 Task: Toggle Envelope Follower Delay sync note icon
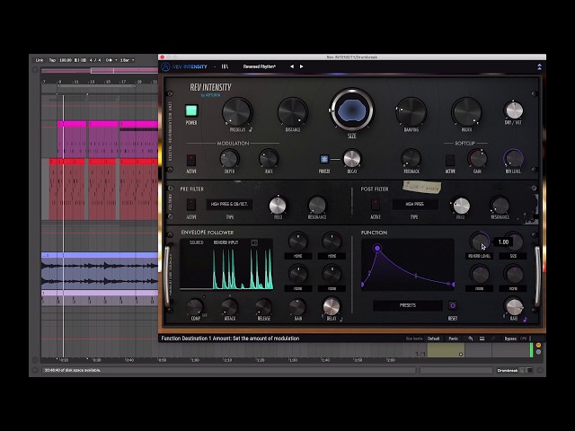pos(341,320)
